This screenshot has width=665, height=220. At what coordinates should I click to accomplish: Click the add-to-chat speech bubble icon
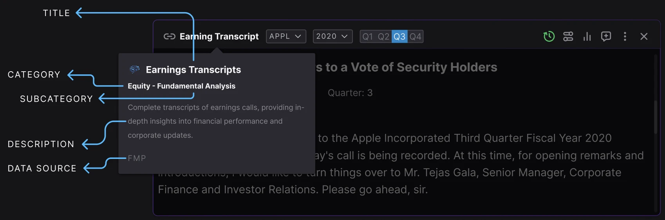point(606,36)
